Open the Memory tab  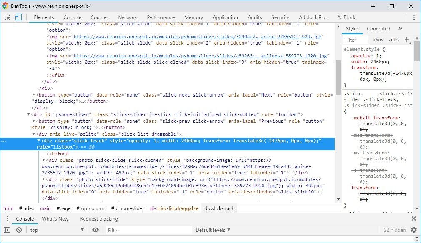pyautogui.click(x=193, y=17)
